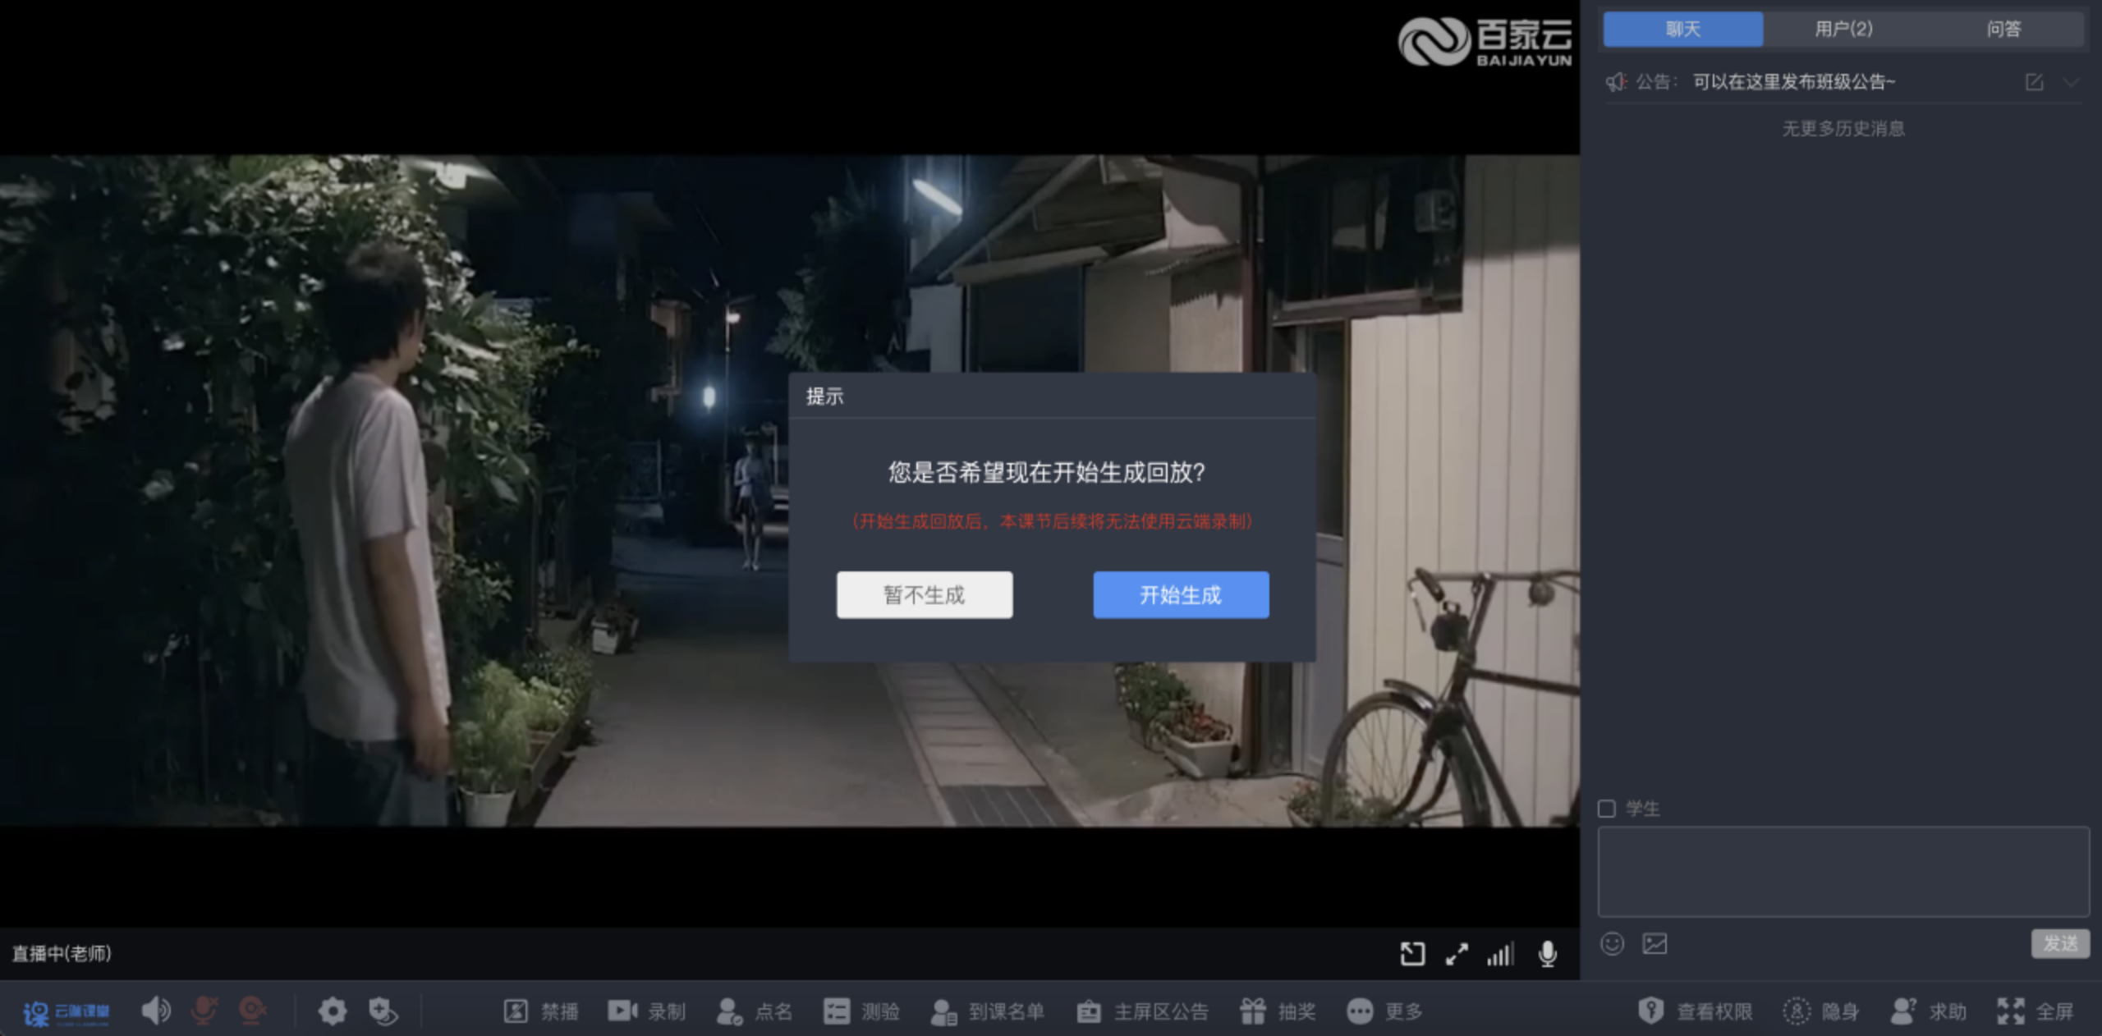Click the 云端课堂 logo in bottom toolbar

(66, 1012)
